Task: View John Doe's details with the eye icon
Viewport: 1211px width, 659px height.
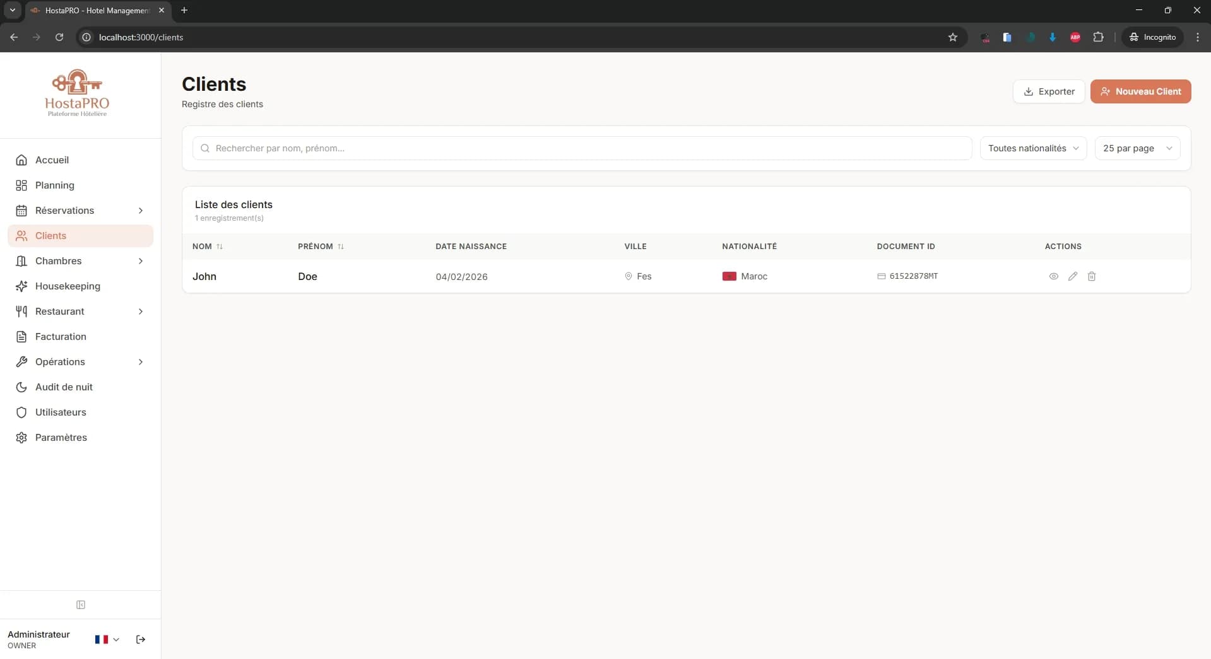Action: pyautogui.click(x=1054, y=276)
